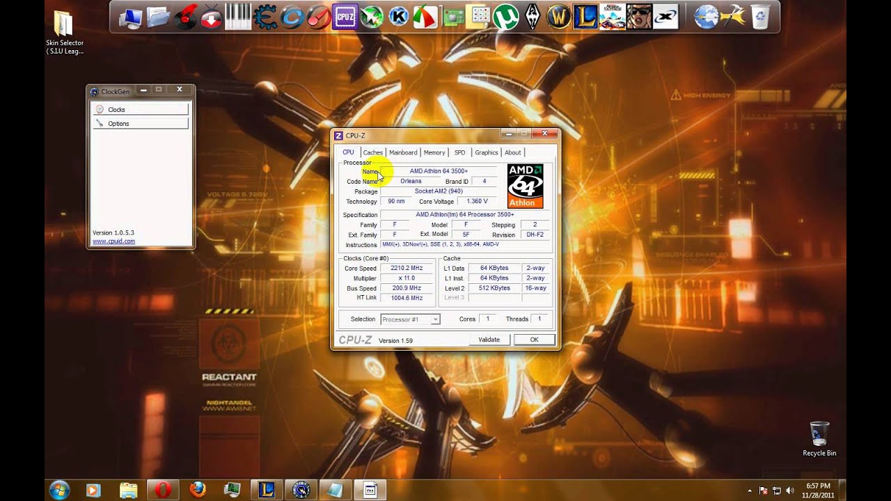The image size is (891, 501).
Task: Open the Recycle Bin icon in the dock
Action: (759, 17)
